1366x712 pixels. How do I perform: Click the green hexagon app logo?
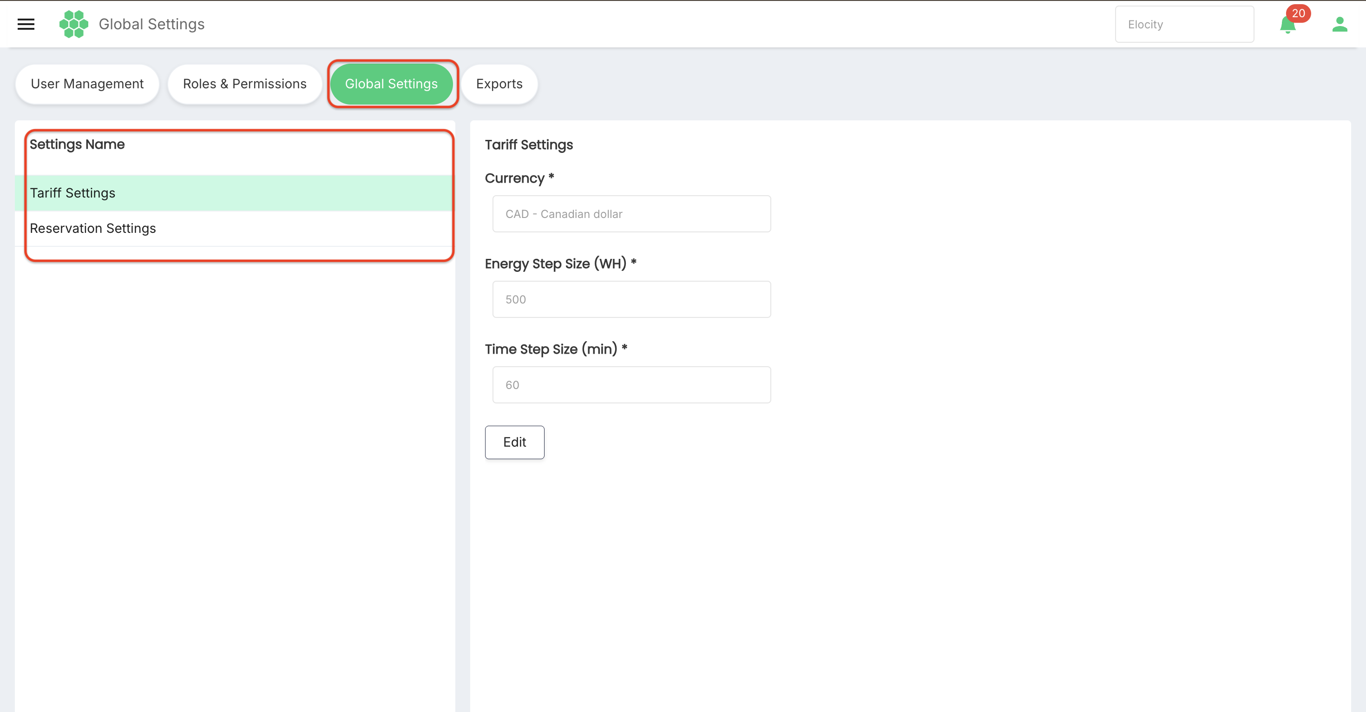[74, 25]
